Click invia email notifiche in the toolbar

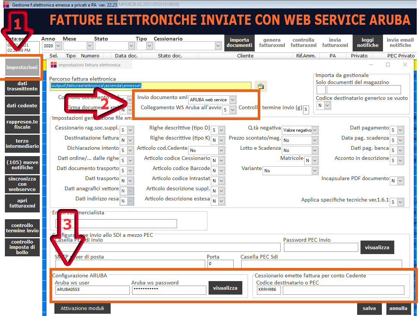point(400,43)
